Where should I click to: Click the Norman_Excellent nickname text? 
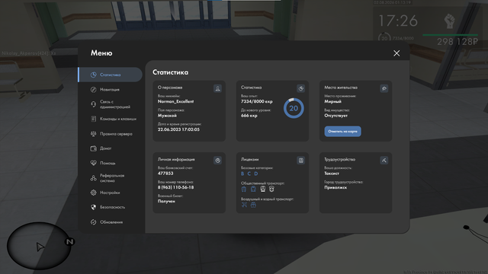click(x=175, y=101)
